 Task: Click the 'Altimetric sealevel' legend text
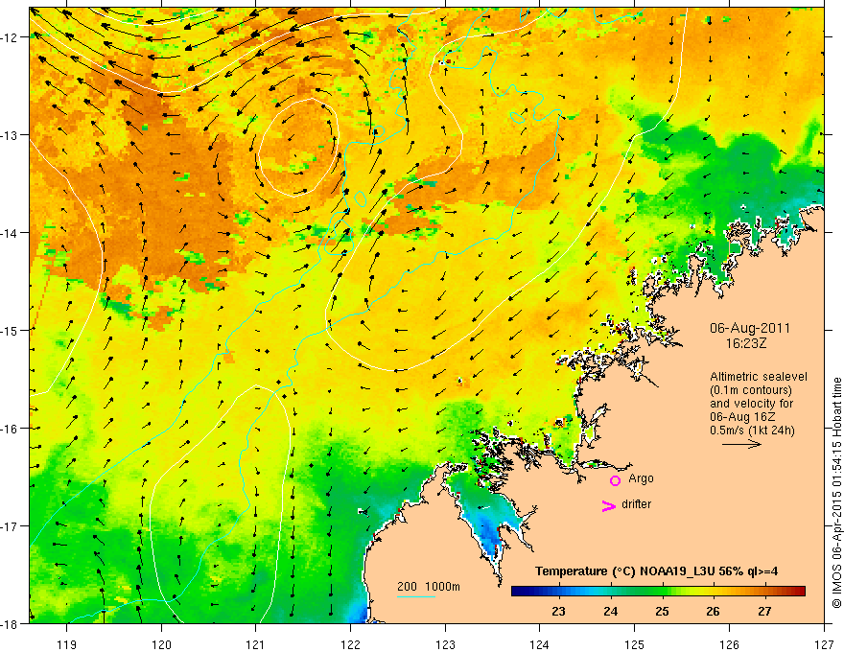pos(759,377)
